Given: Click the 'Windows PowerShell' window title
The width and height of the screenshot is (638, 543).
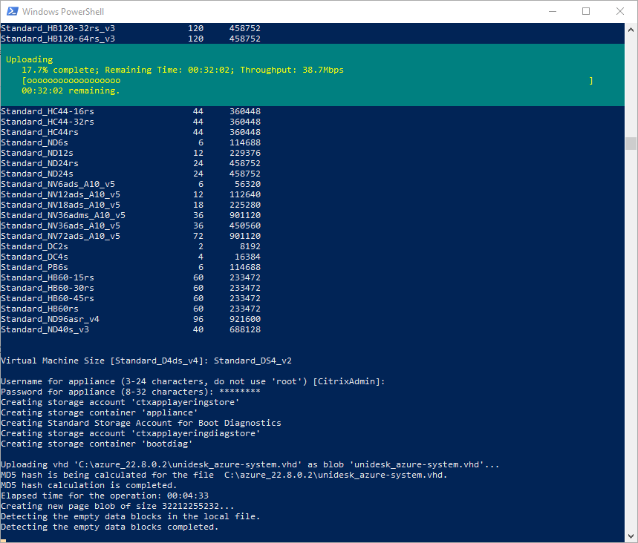Looking at the screenshot, I should pos(63,12).
